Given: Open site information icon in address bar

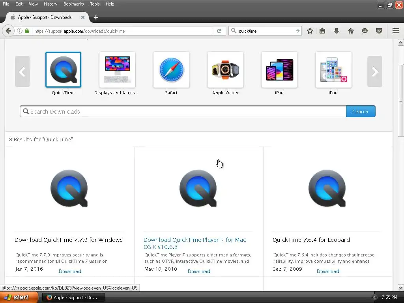Looking at the screenshot, I should click(x=20, y=31).
